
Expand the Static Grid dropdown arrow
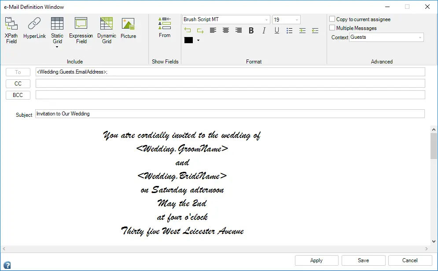pyautogui.click(x=57, y=47)
